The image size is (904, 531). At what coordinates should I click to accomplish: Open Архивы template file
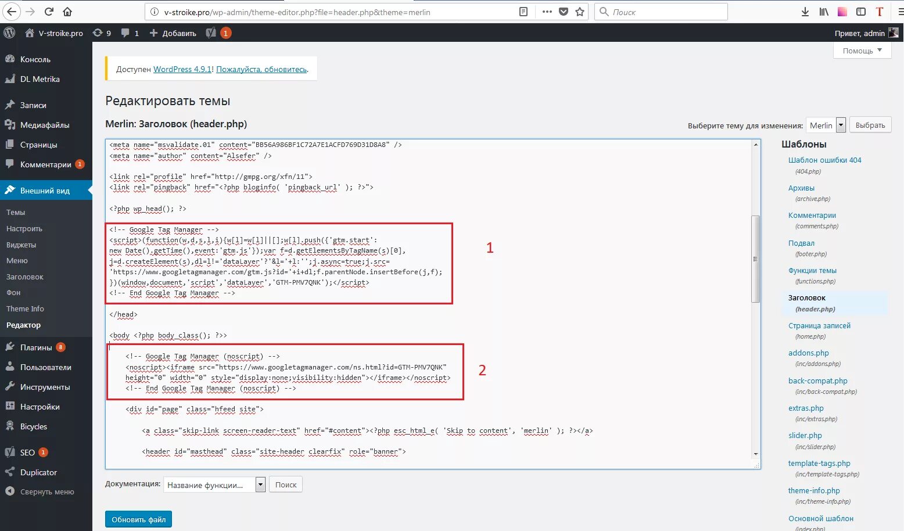(801, 188)
